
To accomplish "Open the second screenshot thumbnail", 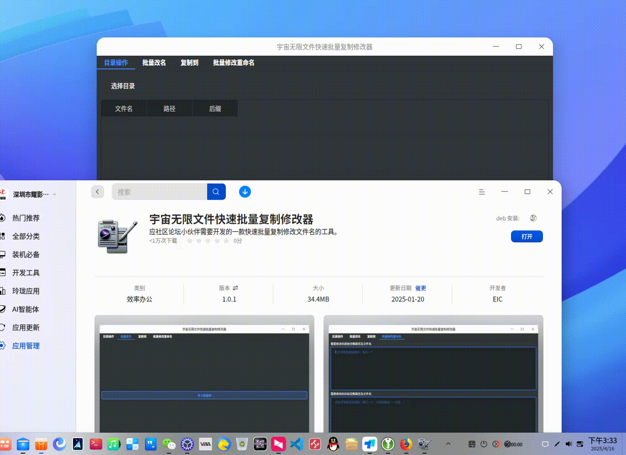I will click(433, 374).
